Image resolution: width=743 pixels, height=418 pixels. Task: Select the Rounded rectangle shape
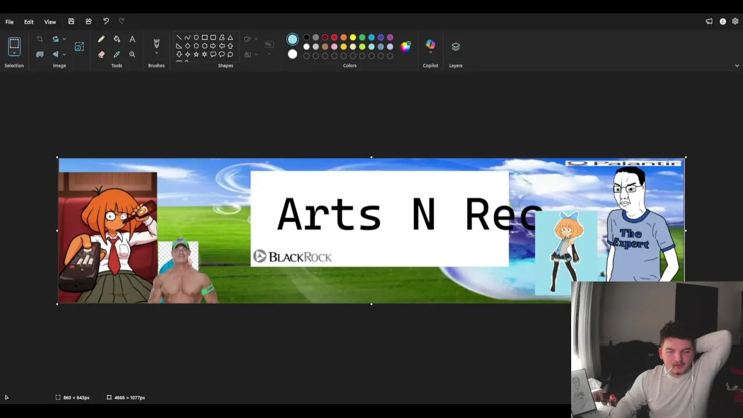point(213,38)
